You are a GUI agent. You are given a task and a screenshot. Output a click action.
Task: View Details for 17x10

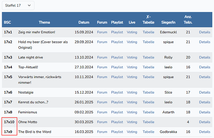[x=205, y=122]
